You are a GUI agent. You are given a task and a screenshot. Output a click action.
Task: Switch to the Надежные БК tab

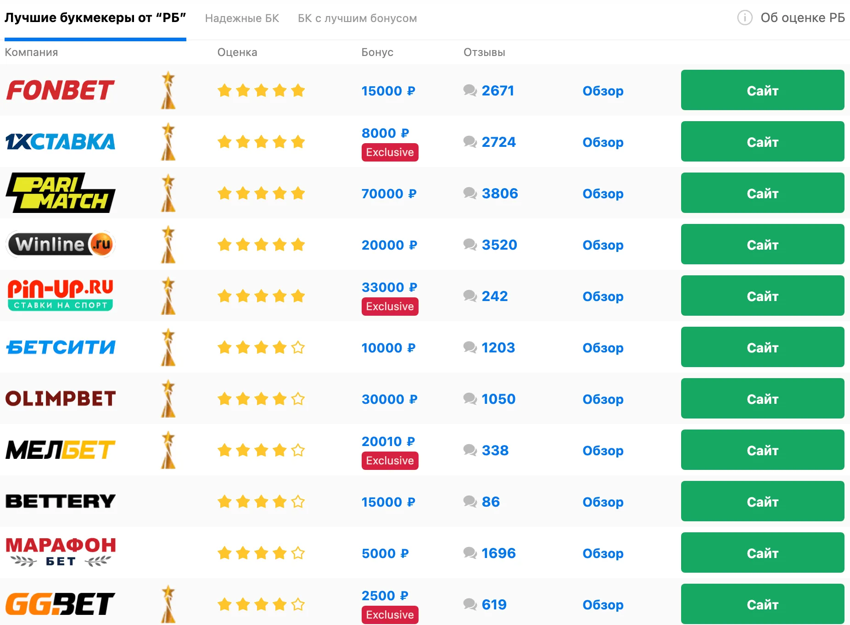[x=242, y=18]
